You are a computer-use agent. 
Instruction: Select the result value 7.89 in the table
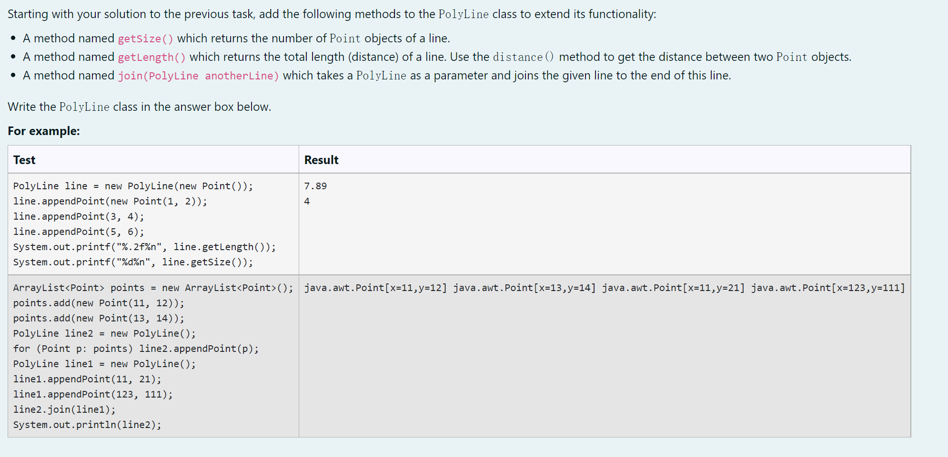tap(315, 186)
